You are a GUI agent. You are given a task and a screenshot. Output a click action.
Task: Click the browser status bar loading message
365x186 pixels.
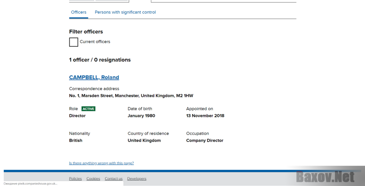coord(30,184)
